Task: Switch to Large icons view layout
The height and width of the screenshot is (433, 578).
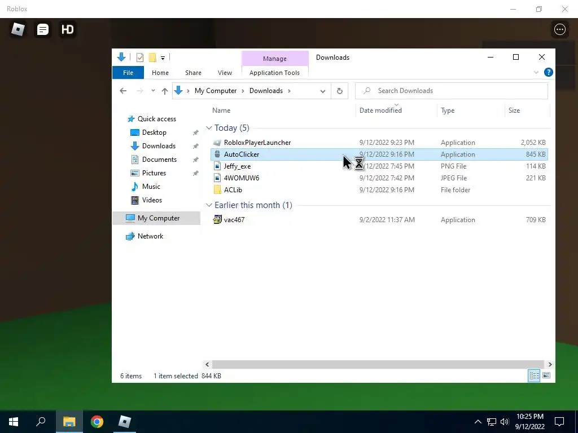Action: click(546, 375)
